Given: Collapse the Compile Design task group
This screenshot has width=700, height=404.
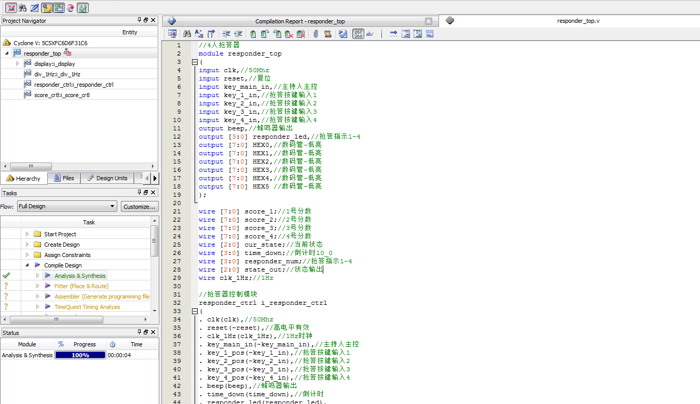Looking at the screenshot, I should [x=26, y=264].
